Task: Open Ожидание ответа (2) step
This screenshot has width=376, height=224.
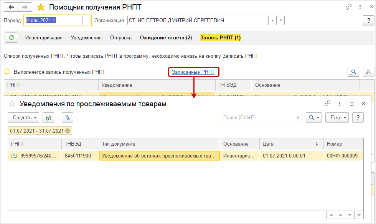Action: click(x=166, y=38)
